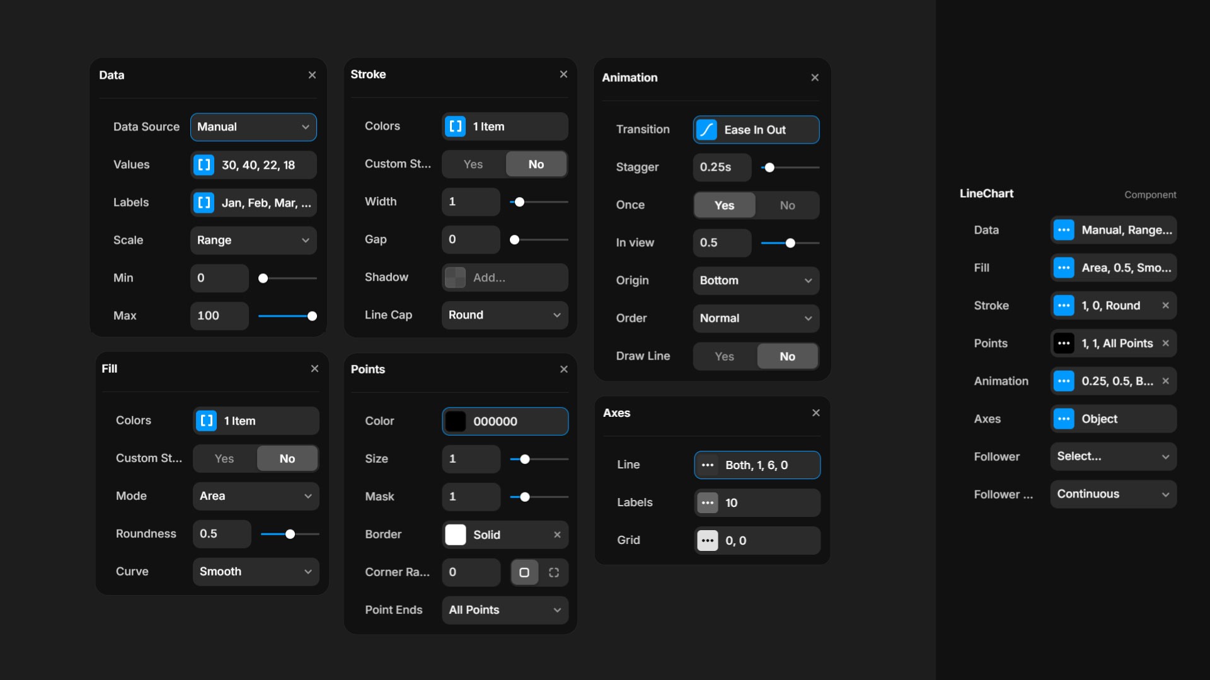Click the Roundness slider handle
This screenshot has width=1210, height=680.
(290, 534)
